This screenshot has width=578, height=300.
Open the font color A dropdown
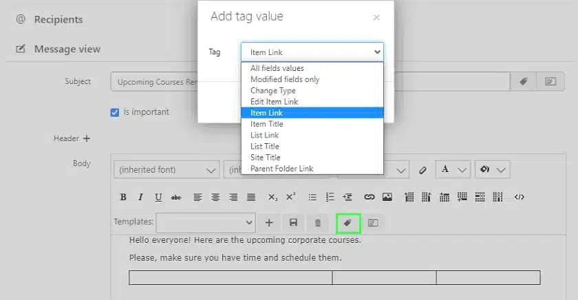pyautogui.click(x=453, y=169)
